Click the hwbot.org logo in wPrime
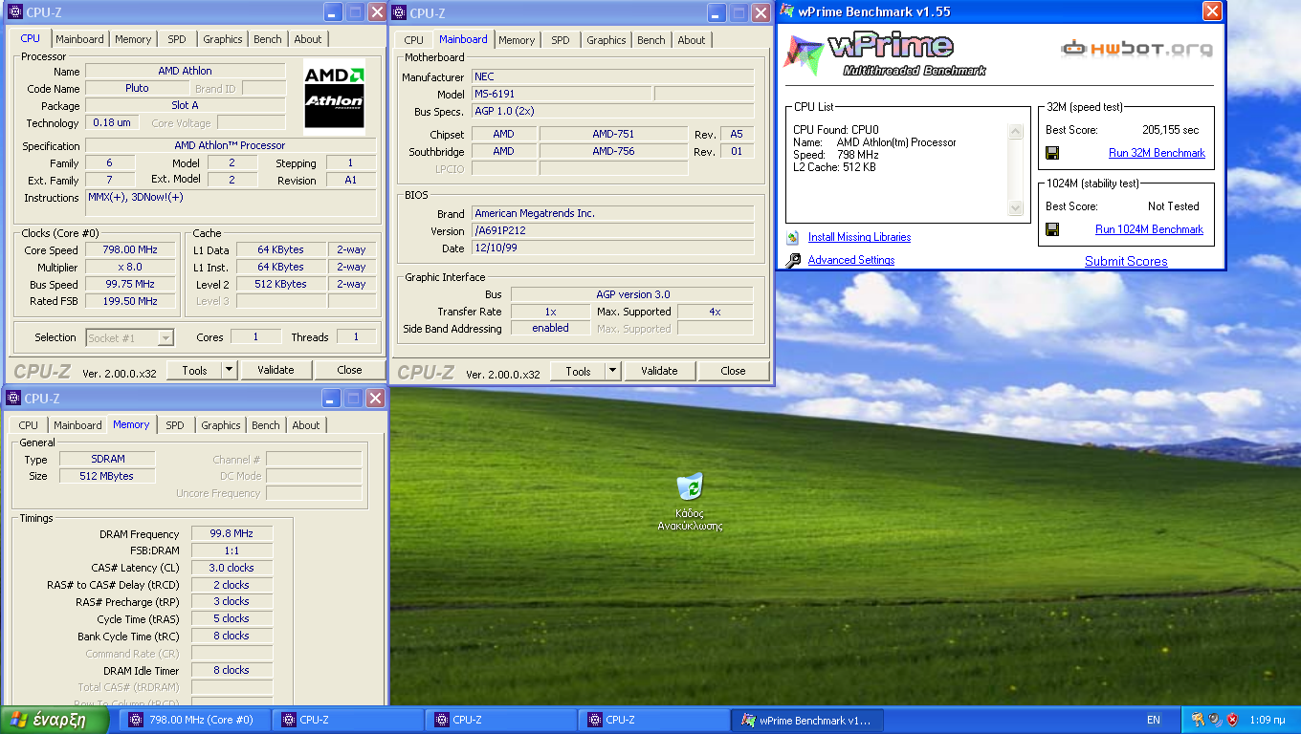This screenshot has height=734, width=1301. (x=1136, y=48)
